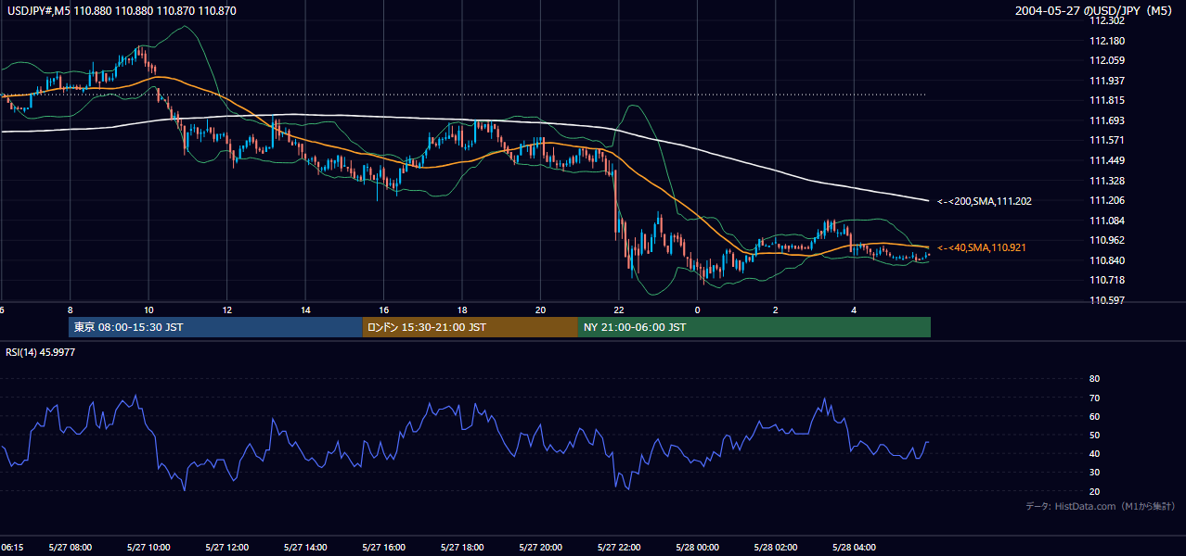Click price level 112.302 on the axis
This screenshot has height=556, width=1186.
point(1106,20)
